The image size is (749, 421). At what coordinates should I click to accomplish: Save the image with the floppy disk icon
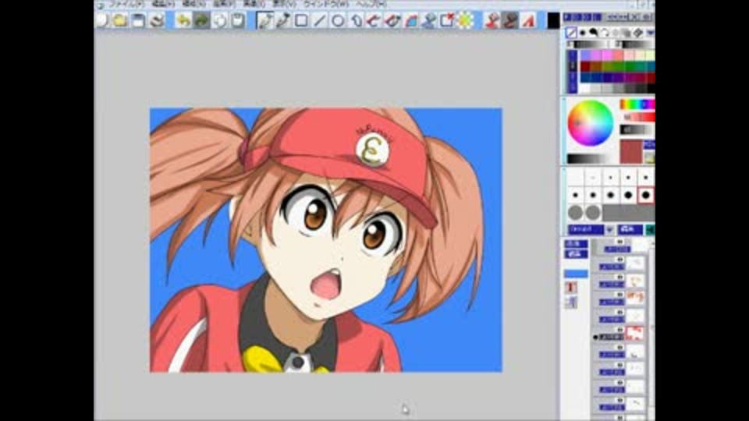(x=138, y=20)
